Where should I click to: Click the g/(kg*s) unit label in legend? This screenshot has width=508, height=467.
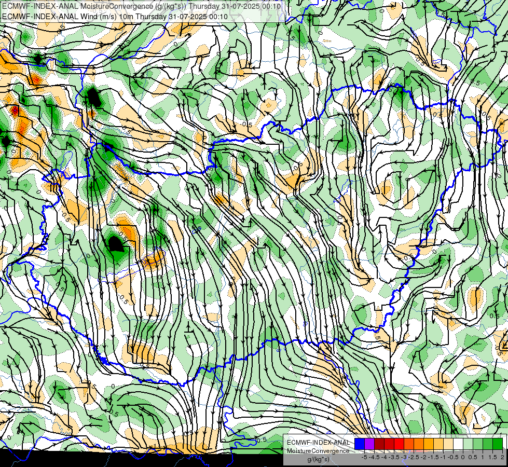click(319, 460)
